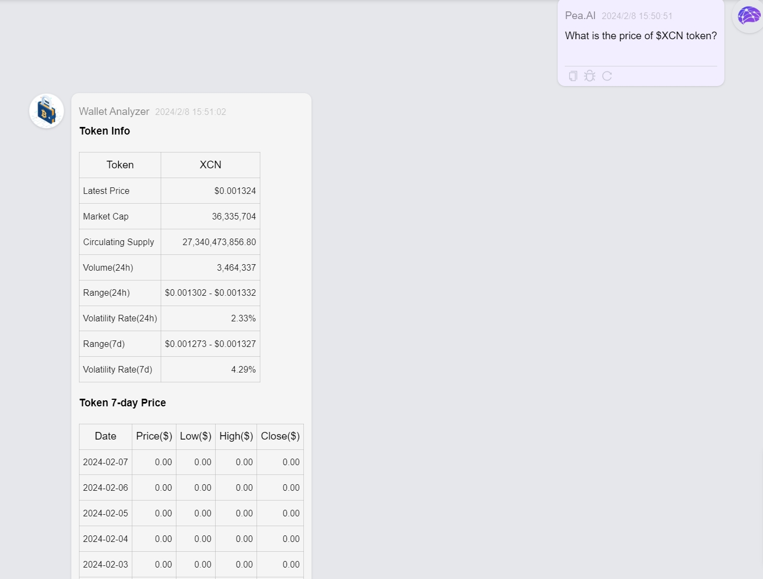763x579 pixels.
Task: Click the copy icon below the Pea.AI message
Action: pyautogui.click(x=573, y=76)
